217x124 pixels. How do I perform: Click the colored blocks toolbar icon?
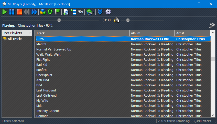43,12
